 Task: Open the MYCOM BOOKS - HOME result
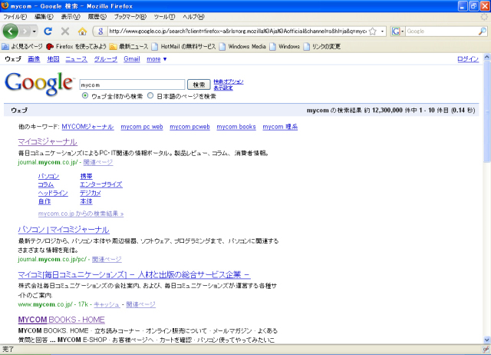point(61,320)
